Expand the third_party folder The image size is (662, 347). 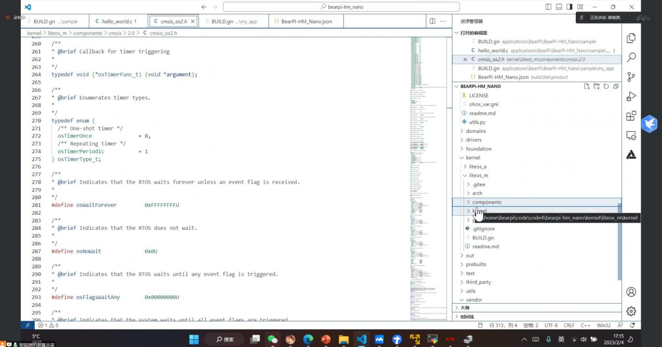[x=478, y=282]
